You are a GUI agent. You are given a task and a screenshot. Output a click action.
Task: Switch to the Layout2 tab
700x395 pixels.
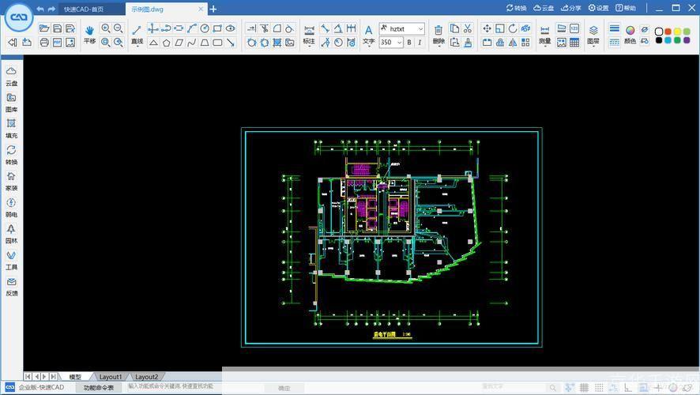146,377
